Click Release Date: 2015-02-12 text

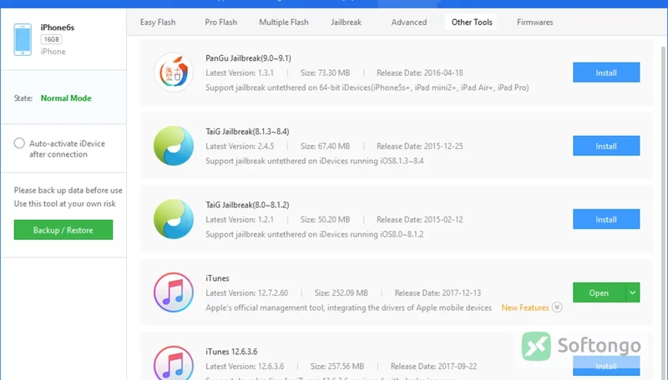click(x=420, y=220)
